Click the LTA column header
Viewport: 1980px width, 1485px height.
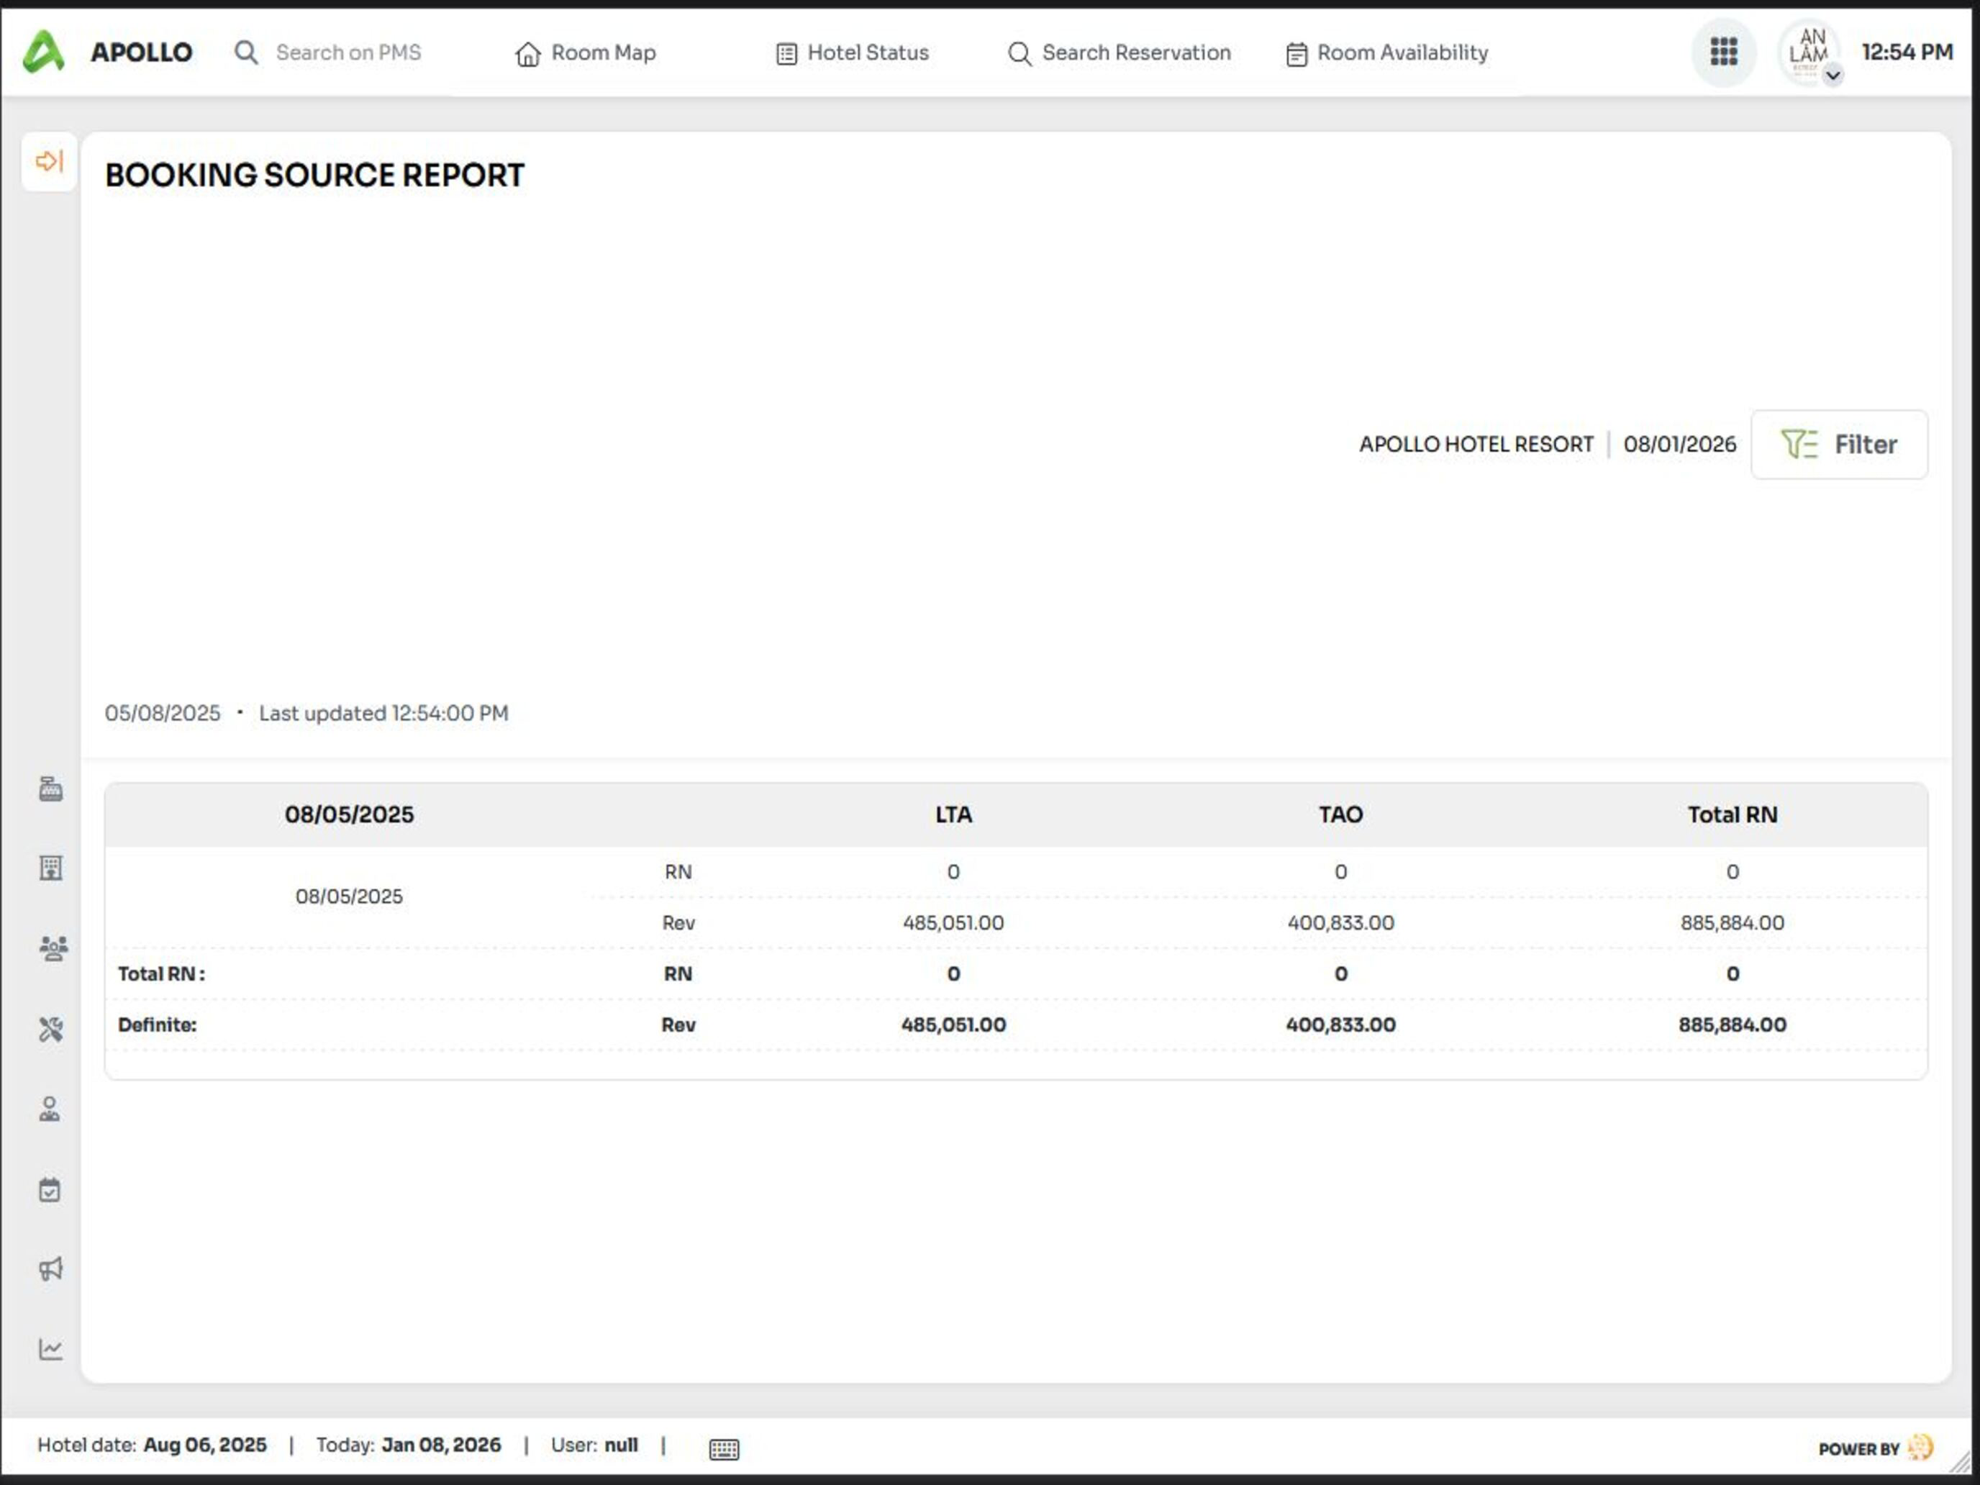pos(953,814)
